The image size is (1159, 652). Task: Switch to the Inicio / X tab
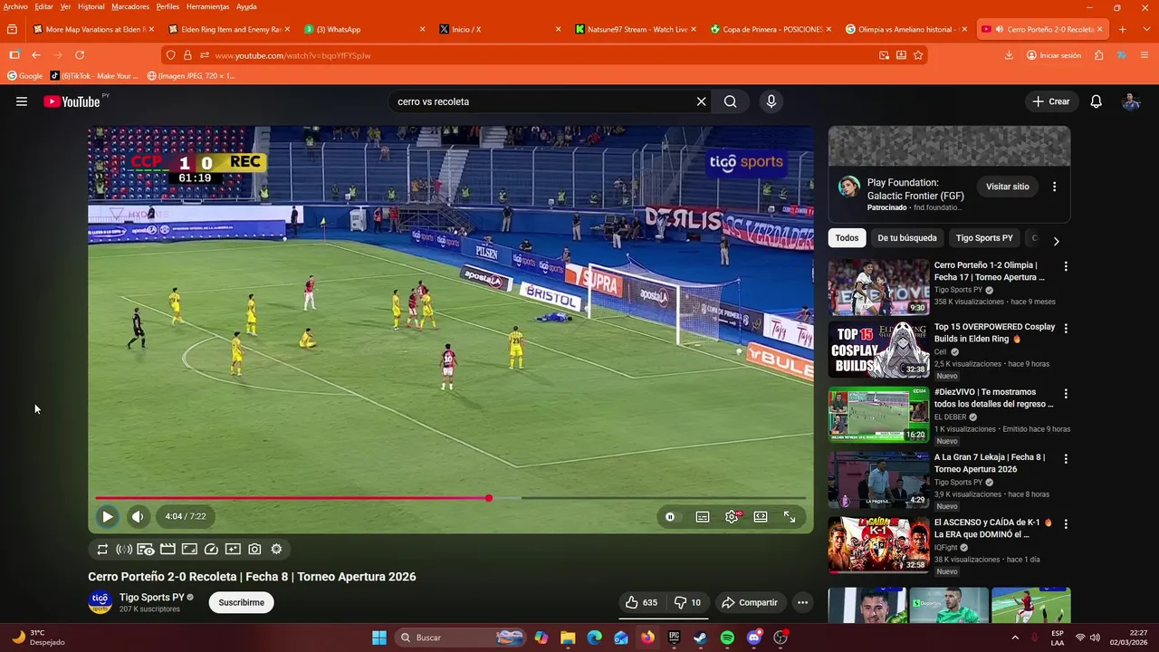coord(499,29)
